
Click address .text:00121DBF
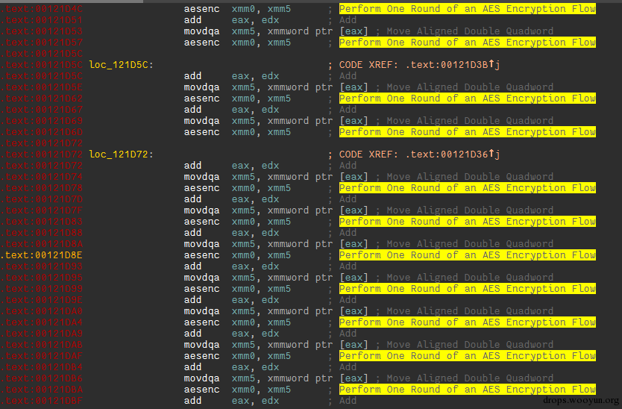41,401
